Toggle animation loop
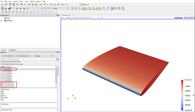This screenshot has height=112, width=195. click(58, 5)
